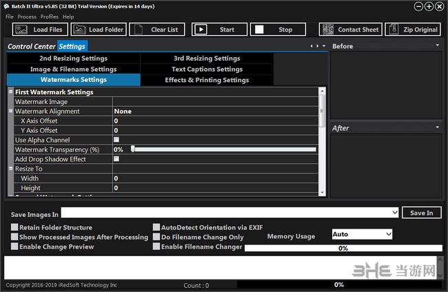Open the Memory Usage Auto dropdown
This screenshot has width=448, height=292.
click(389, 234)
